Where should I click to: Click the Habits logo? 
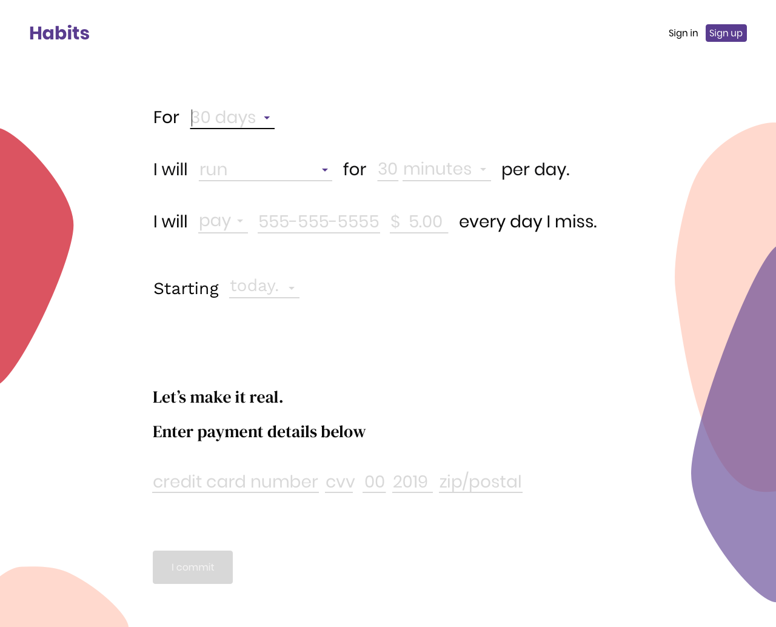[x=59, y=33]
